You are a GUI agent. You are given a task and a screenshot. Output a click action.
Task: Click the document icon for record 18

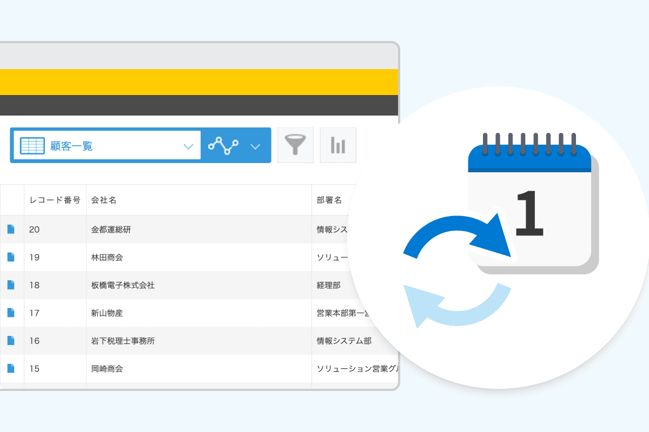pyautogui.click(x=11, y=285)
